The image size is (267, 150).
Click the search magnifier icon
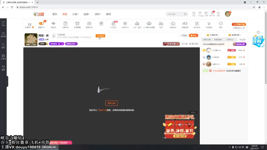click(185, 14)
